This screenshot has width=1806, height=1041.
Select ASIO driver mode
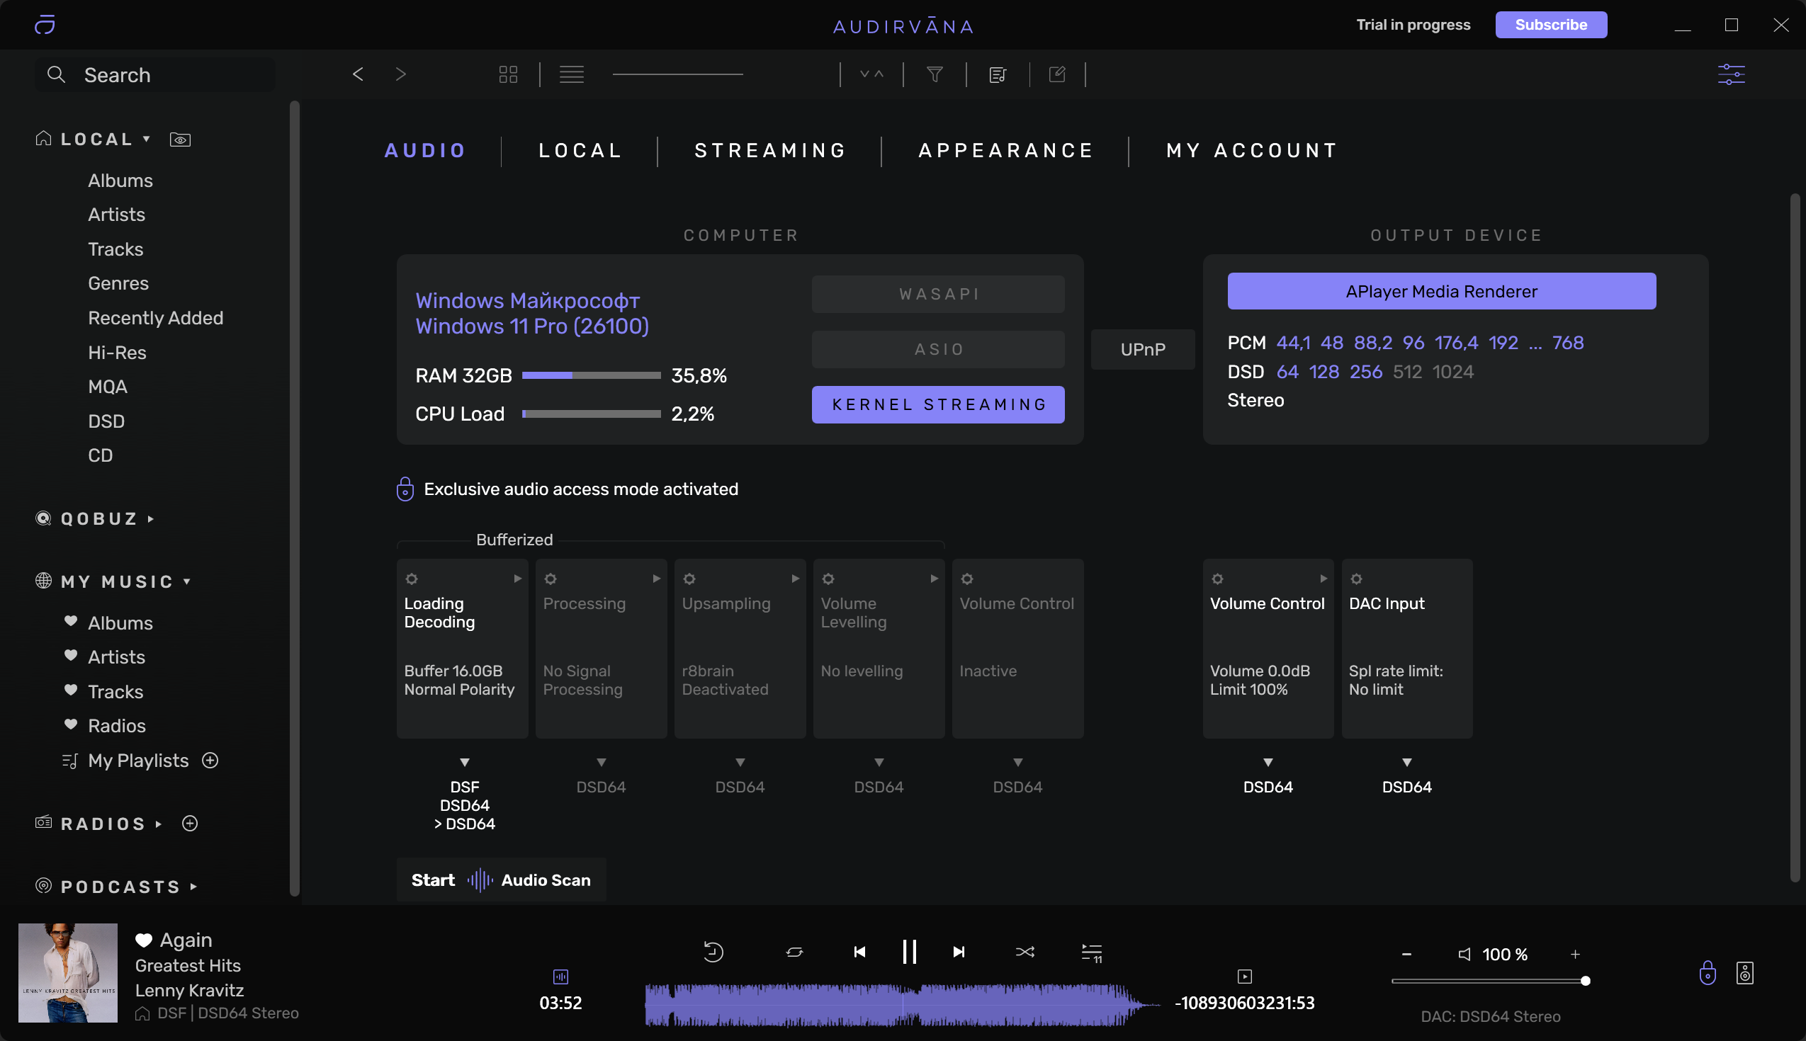(x=937, y=349)
